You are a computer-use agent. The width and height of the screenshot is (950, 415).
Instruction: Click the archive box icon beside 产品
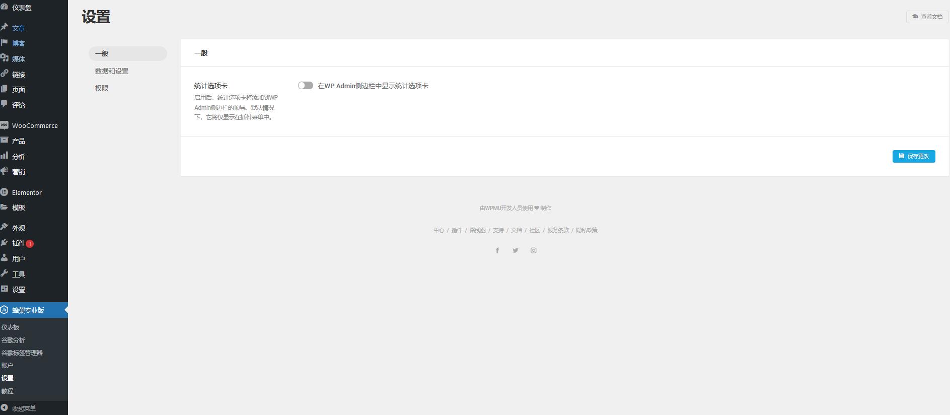4,140
